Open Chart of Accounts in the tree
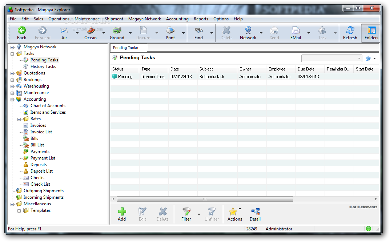Image resolution: width=390 pixels, height=242 pixels. (x=48, y=106)
